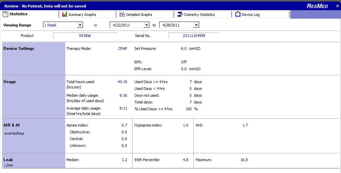Expand the 1 Week viewing range dropdown
This screenshot has width=341, height=173.
(x=80, y=25)
